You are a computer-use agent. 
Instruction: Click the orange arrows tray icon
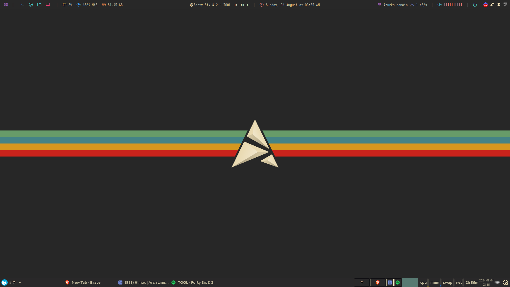pyautogui.click(x=492, y=5)
